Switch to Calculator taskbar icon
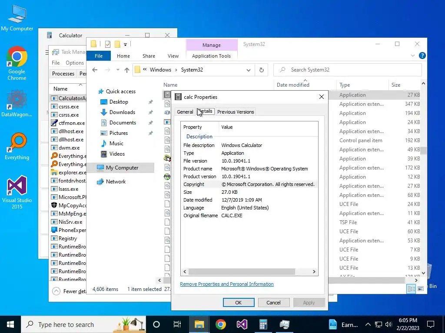 tap(263, 324)
